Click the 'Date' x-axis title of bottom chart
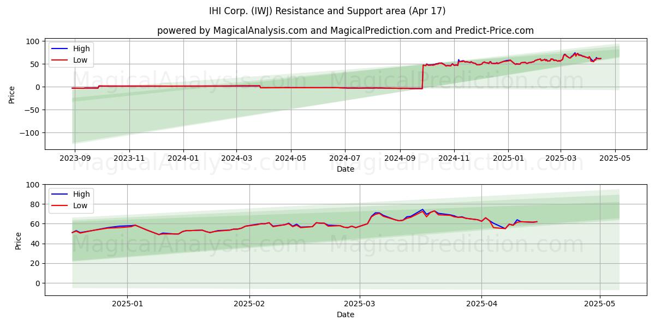This screenshot has width=655, height=327. (x=346, y=314)
